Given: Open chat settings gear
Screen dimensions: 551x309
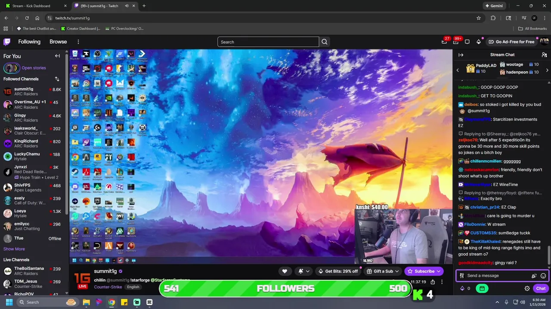Looking at the screenshot, I should click(x=527, y=288).
